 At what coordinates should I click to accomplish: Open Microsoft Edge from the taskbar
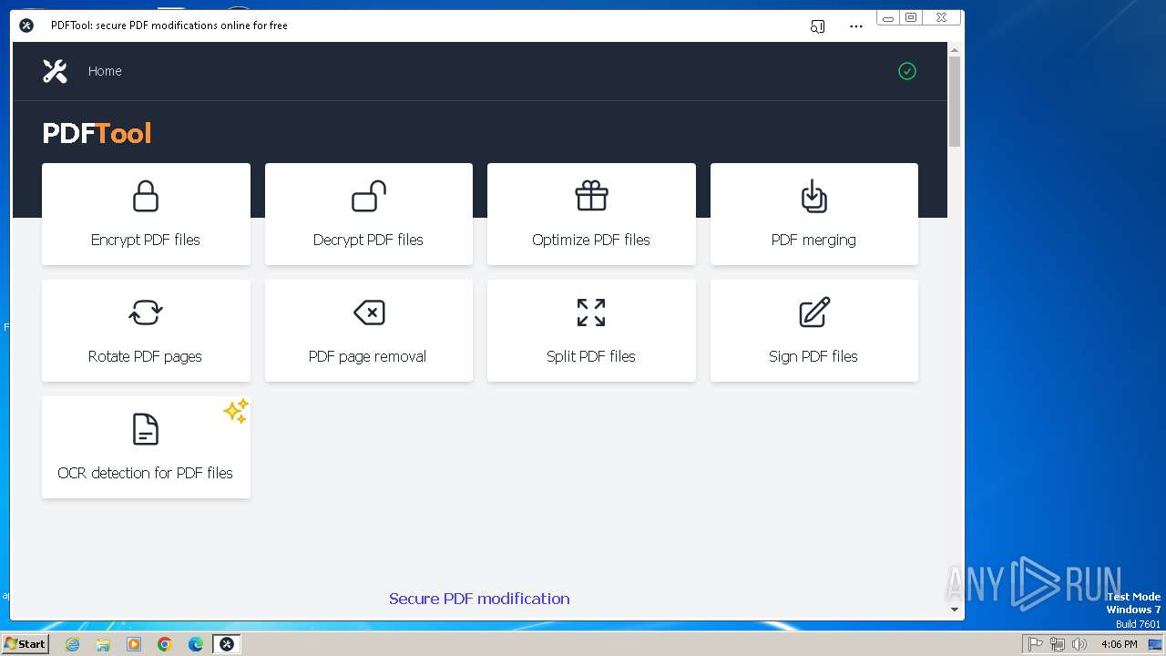(196, 644)
